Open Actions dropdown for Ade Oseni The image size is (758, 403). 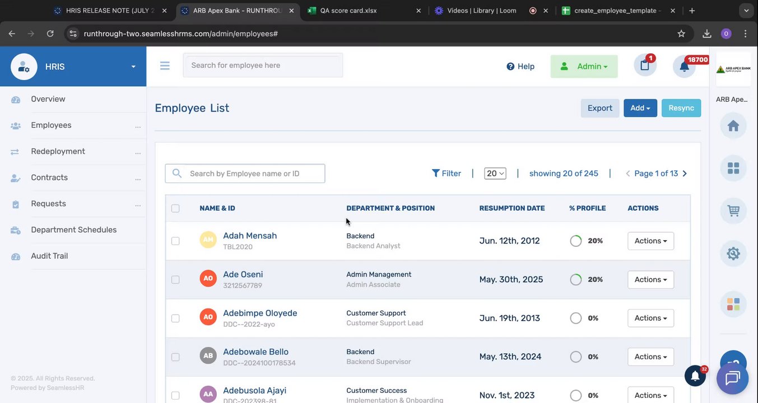pyautogui.click(x=650, y=279)
